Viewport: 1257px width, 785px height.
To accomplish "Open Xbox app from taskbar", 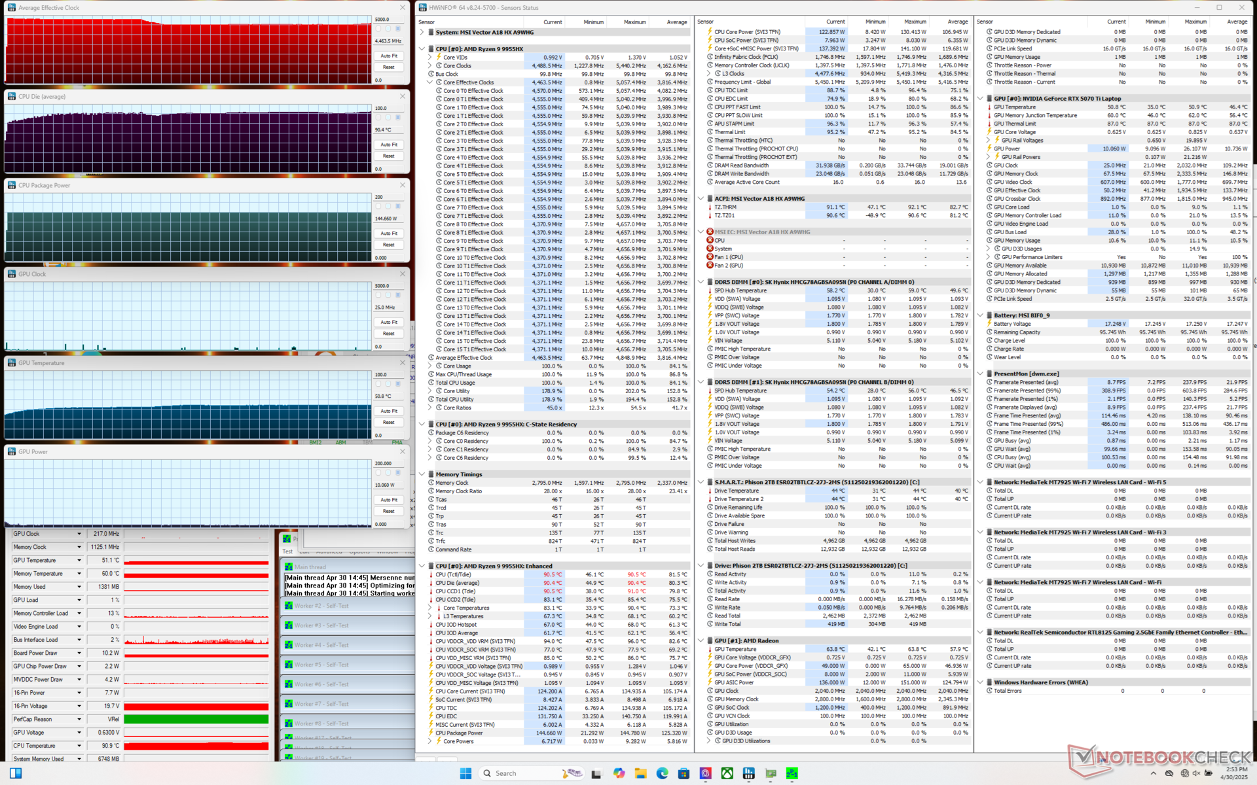I will pyautogui.click(x=727, y=773).
